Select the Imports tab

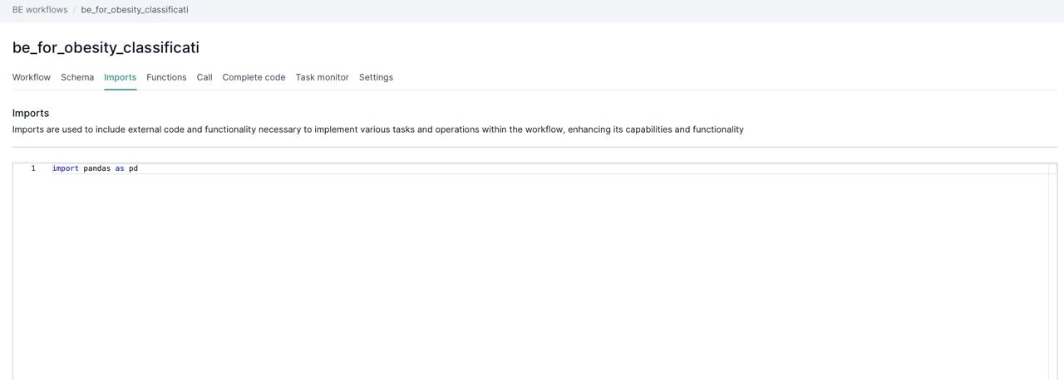tap(120, 77)
